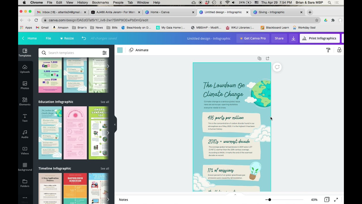362x204 pixels.
Task: Click See all for Timeline Infographic
Action: coord(105,169)
